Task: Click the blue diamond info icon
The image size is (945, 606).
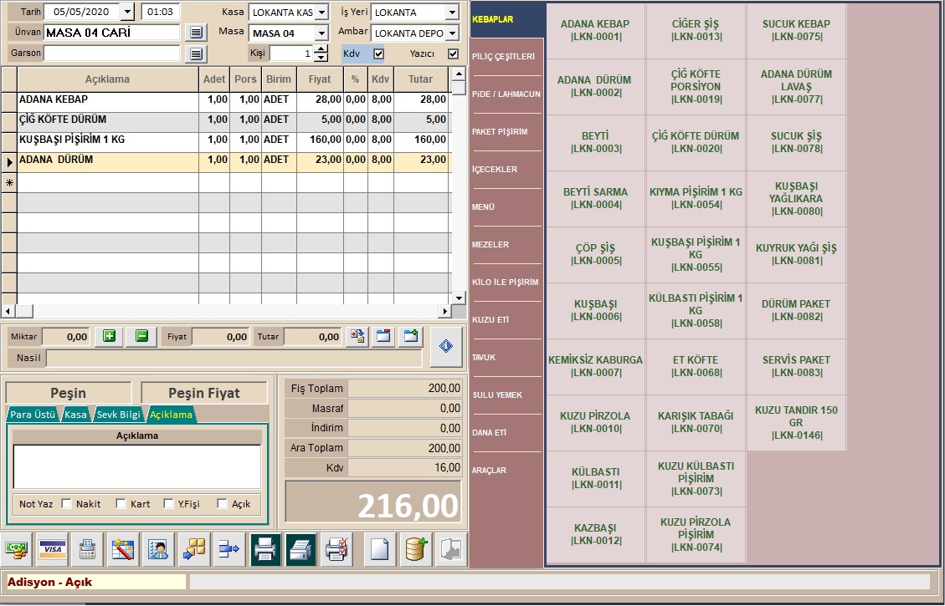Action: pyautogui.click(x=446, y=347)
